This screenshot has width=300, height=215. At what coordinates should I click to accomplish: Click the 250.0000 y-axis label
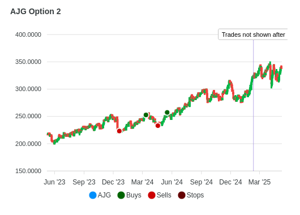click(x=28, y=116)
